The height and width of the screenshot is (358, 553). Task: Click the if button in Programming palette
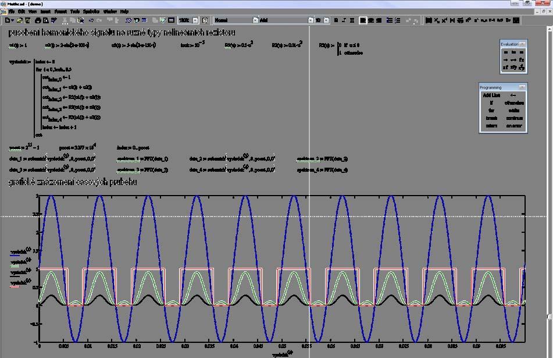491,102
